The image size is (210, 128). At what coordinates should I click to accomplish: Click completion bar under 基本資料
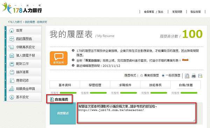point(68,93)
